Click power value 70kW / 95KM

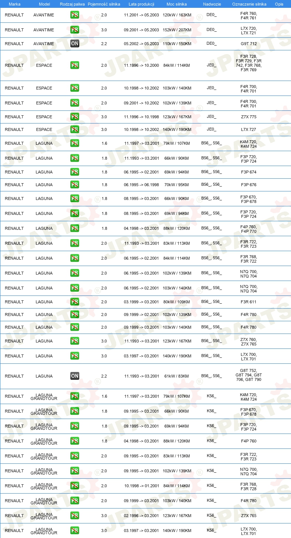point(177,185)
